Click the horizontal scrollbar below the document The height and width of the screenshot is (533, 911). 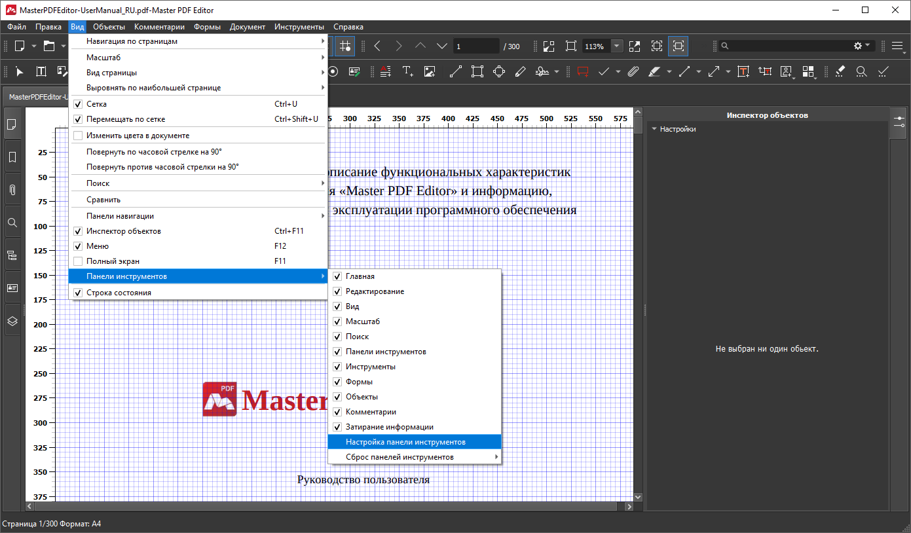point(327,507)
